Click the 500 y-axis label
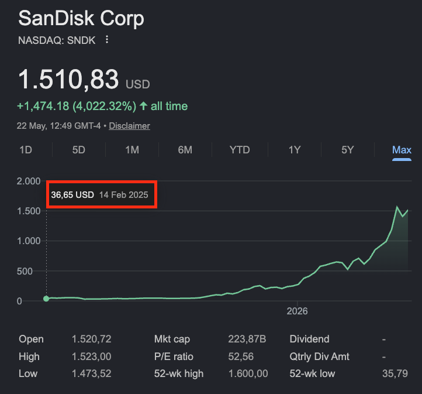This screenshot has height=394, width=422. point(25,271)
